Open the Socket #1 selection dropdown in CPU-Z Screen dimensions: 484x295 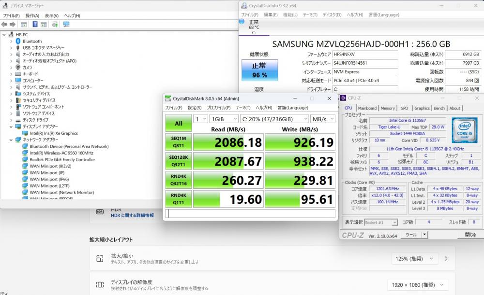pyautogui.click(x=381, y=222)
